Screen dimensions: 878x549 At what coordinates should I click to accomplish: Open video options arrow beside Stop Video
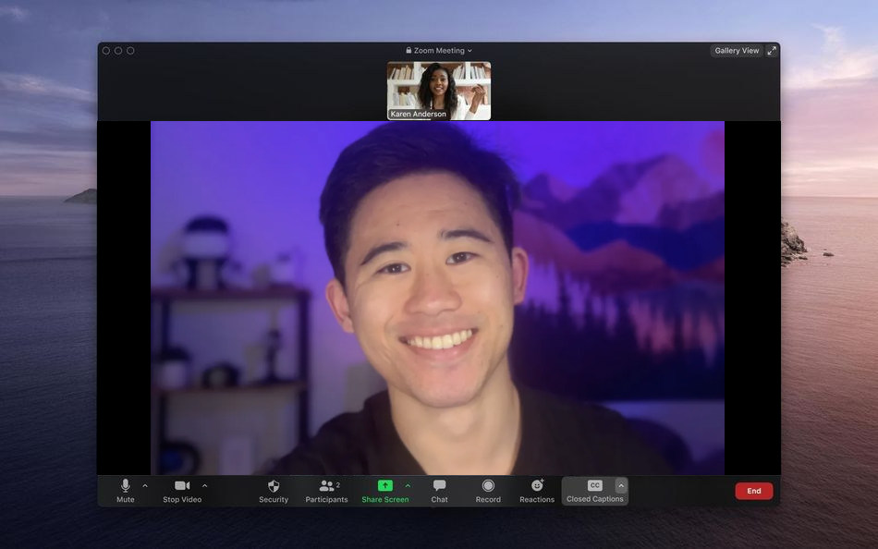point(204,486)
